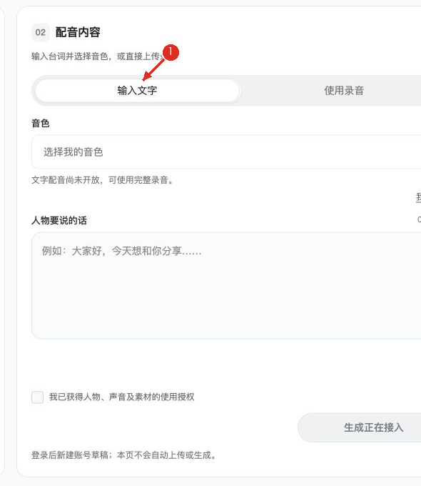Tick the 我已获得人物、声音及素材的使用授权 checkbox
421x486 pixels.
(37, 397)
